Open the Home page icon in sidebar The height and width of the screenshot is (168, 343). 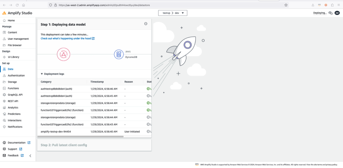[4, 20]
